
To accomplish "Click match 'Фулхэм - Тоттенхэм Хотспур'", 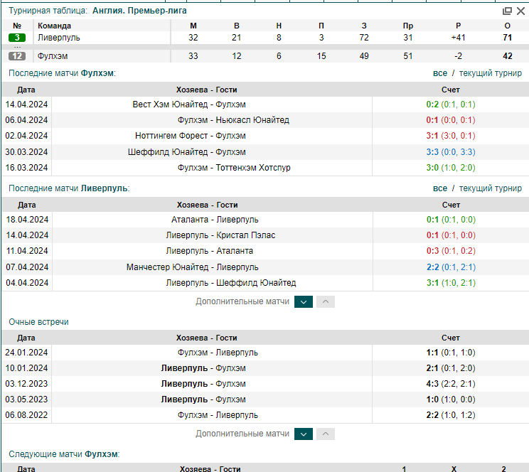I will [234, 168].
